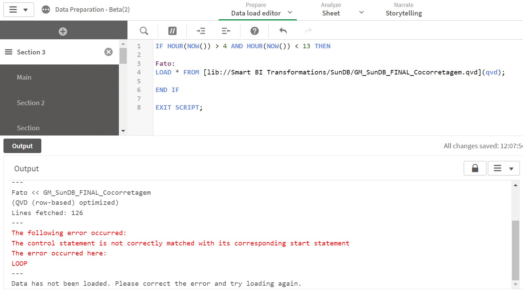Image resolution: width=523 pixels, height=293 pixels.
Task: Delete Section 3 with the X icon
Action: [109, 52]
